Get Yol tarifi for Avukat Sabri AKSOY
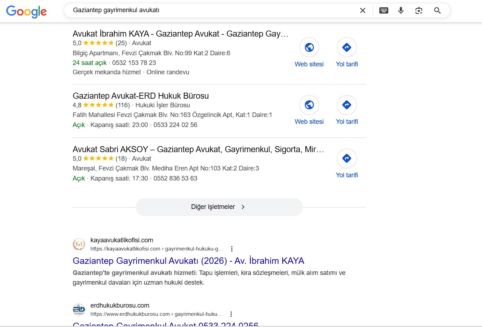Screen dimensions: 482x327 (347, 158)
